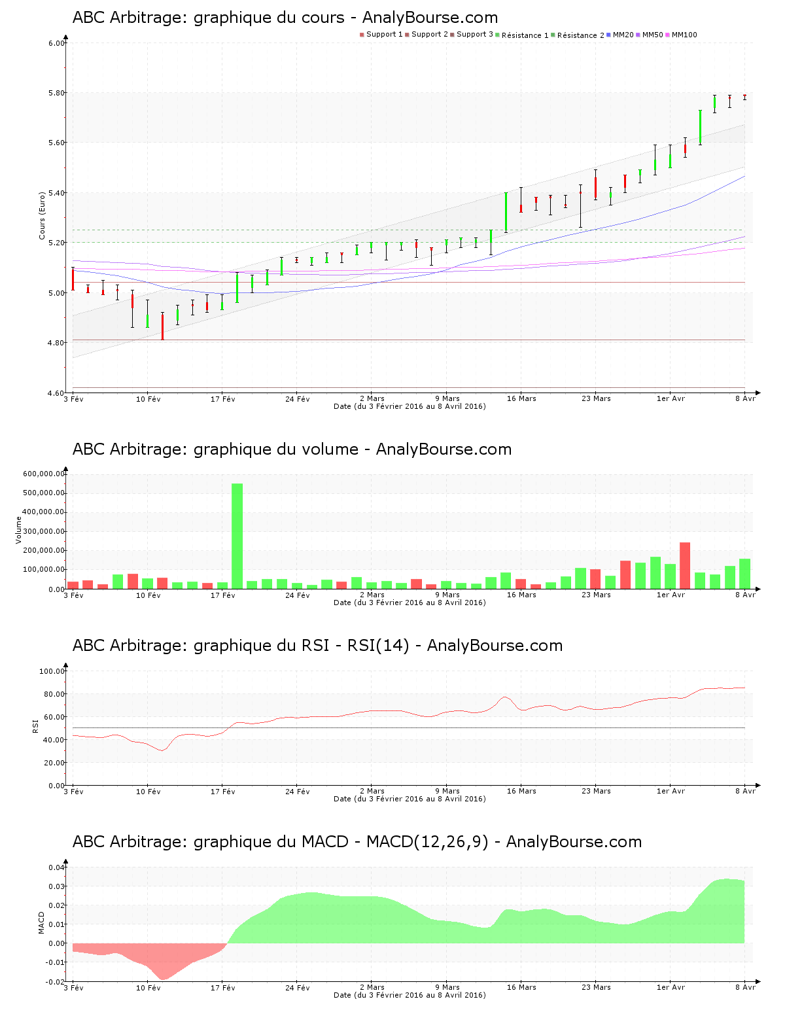Click the '-0.02' tick on MACD axis
Image resolution: width=785 pixels, height=1014 pixels.
(55, 982)
